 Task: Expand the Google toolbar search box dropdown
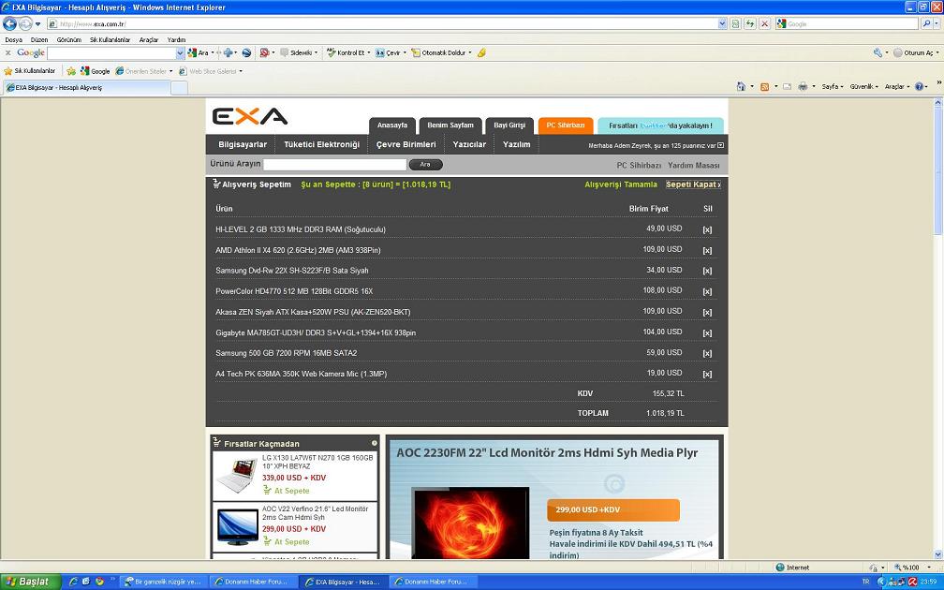[x=180, y=53]
